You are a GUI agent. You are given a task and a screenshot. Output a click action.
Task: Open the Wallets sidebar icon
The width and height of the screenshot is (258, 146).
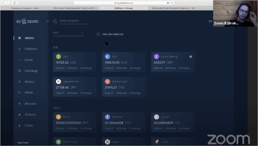pyautogui.click(x=20, y=38)
